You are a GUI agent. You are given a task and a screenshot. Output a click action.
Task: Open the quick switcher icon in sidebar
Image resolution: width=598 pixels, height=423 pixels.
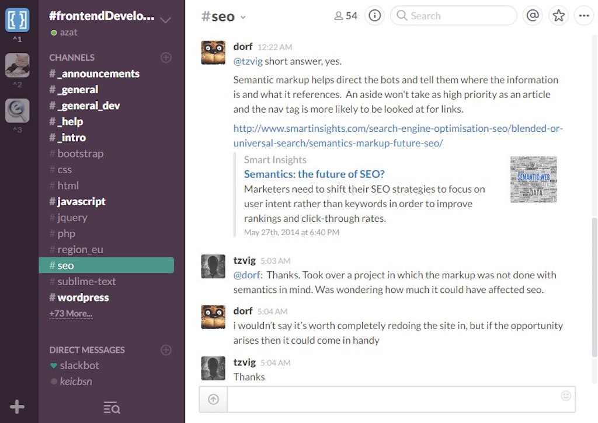tap(112, 408)
